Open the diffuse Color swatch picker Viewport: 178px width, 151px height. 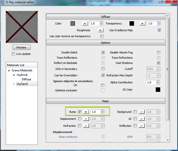pos(73,23)
